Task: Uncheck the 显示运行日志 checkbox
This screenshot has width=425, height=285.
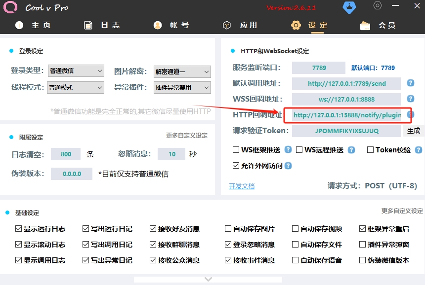Action: (19, 229)
